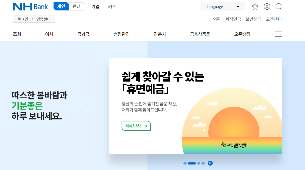The height and width of the screenshot is (170, 305).
Task: Pause the banner carousel slideshow
Action: pyautogui.click(x=210, y=163)
